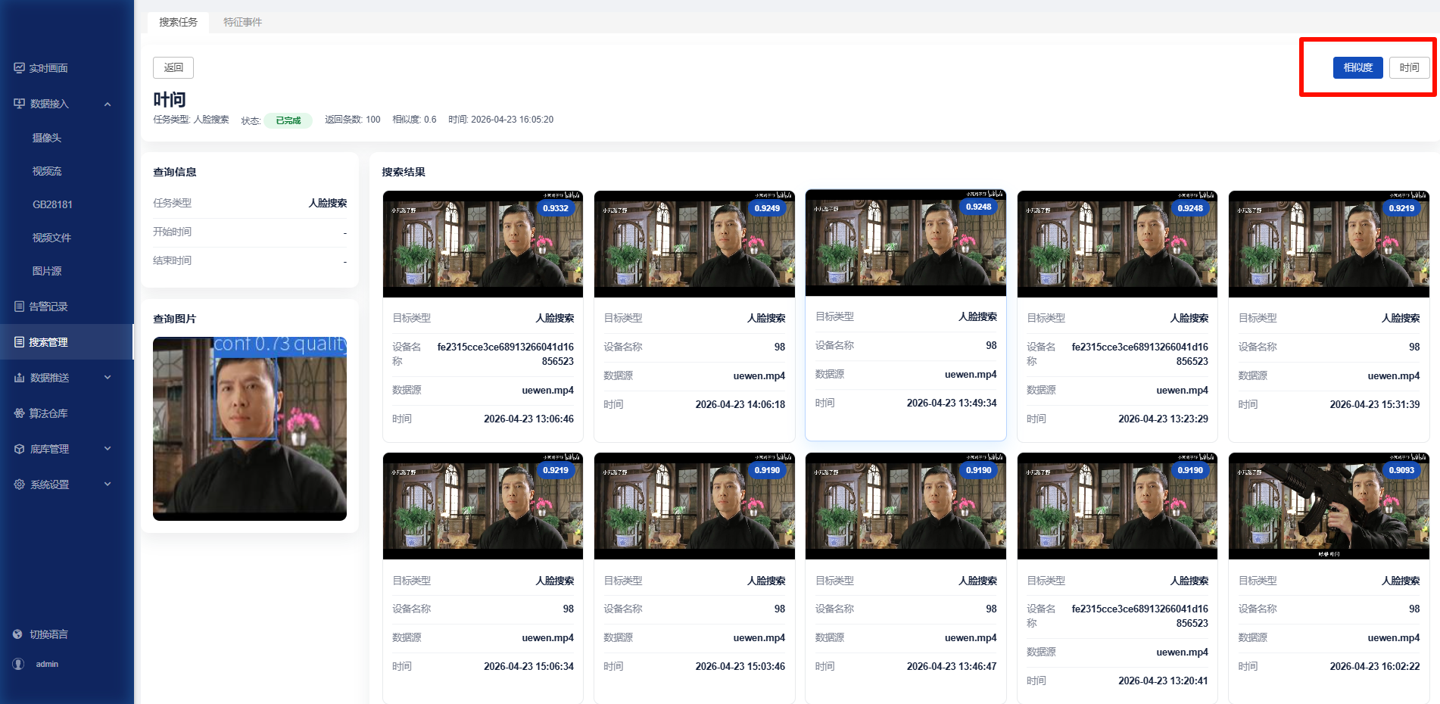Screen dimensions: 1440x704
Task: Click the timestamp 2026-04-23 13:06:46
Action: [x=528, y=419]
